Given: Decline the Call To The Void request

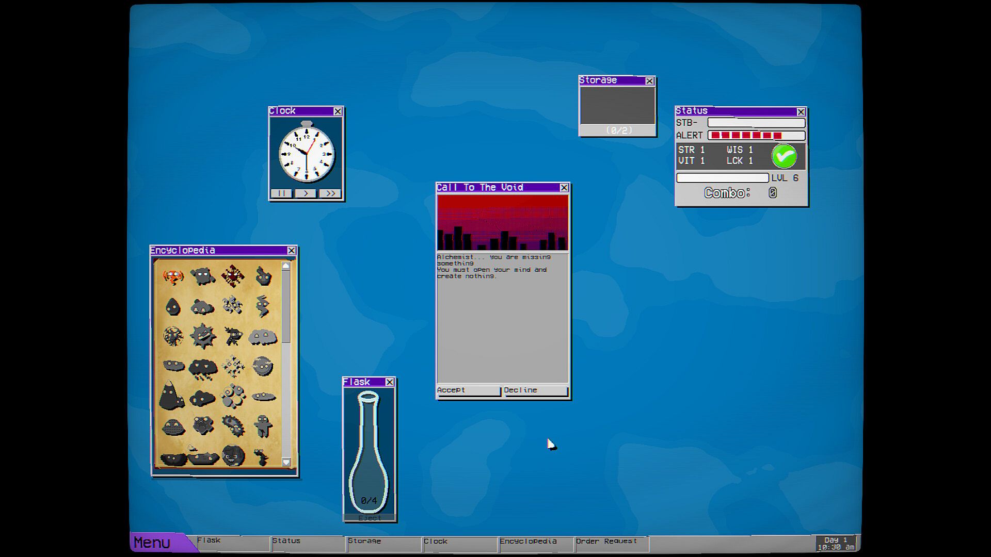Looking at the screenshot, I should tap(535, 390).
